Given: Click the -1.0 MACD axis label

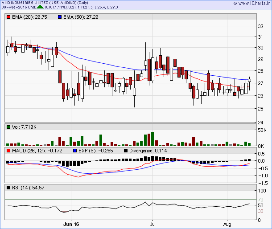Looking at the screenshot, I should tap(263, 176).
